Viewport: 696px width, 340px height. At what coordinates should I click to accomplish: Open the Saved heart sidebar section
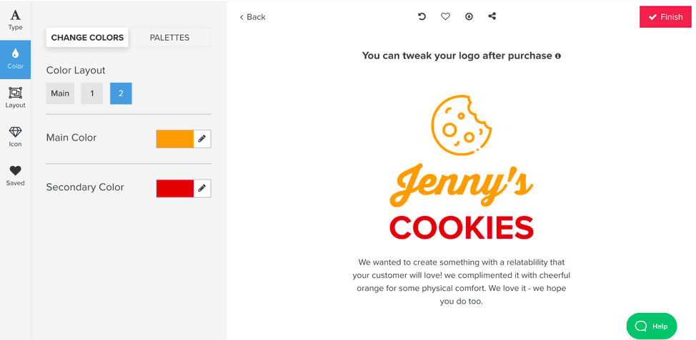point(15,176)
